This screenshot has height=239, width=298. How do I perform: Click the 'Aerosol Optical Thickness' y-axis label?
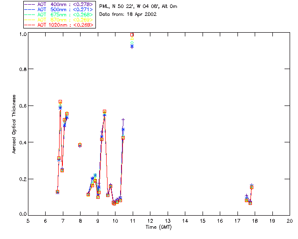15,124
